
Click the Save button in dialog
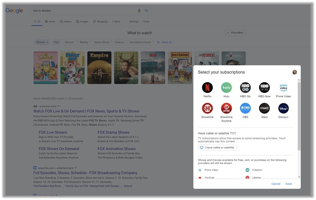tap(288, 184)
